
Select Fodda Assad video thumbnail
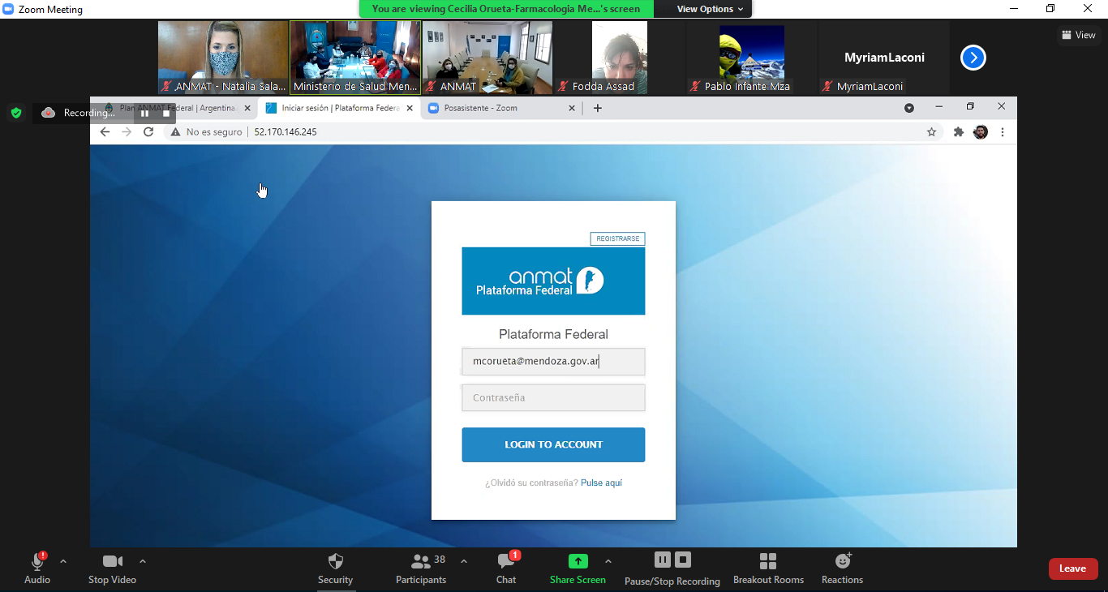click(x=619, y=58)
